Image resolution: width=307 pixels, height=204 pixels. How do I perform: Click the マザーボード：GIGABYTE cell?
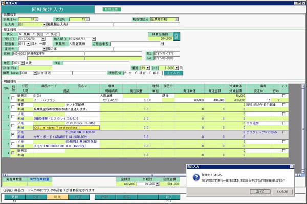click(x=67, y=137)
